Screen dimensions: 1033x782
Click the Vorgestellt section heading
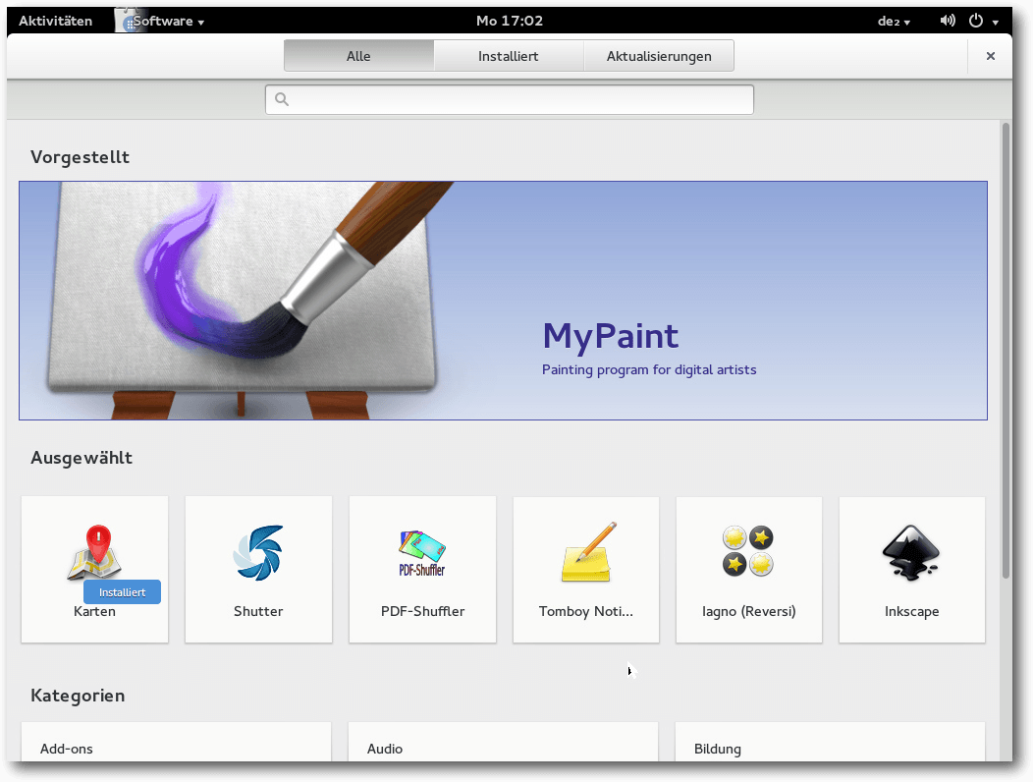click(80, 157)
